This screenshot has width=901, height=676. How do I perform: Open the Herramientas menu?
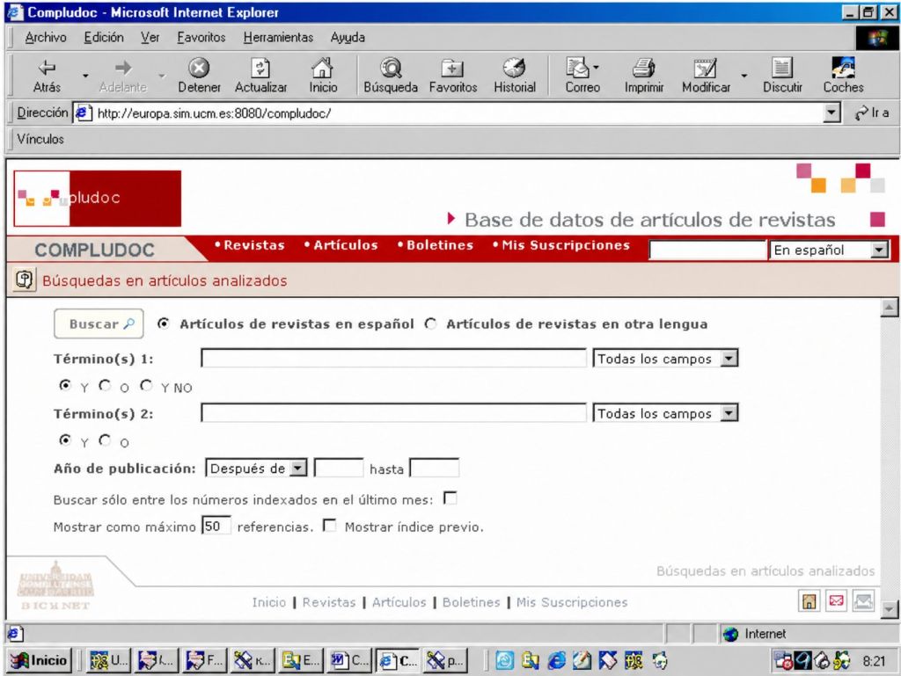278,37
